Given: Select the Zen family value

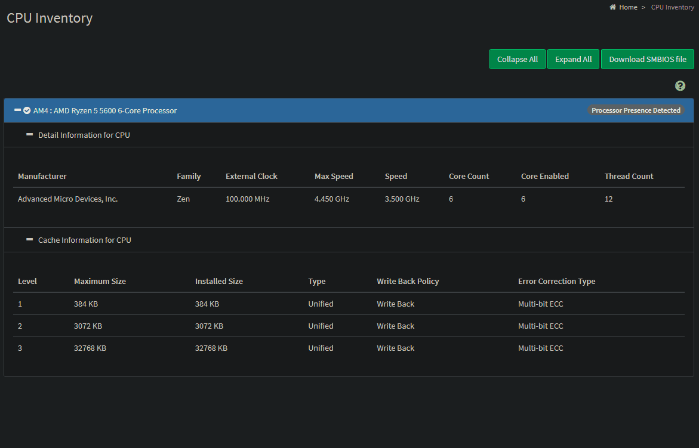Looking at the screenshot, I should (183, 199).
